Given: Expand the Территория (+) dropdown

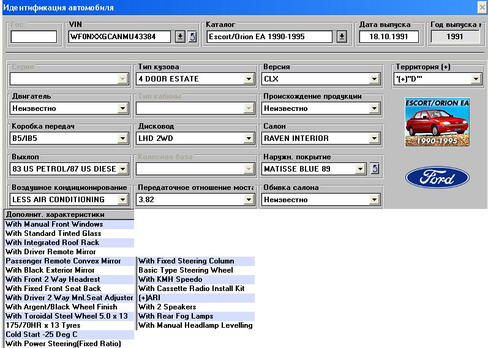Looking at the screenshot, I should pos(476,79).
